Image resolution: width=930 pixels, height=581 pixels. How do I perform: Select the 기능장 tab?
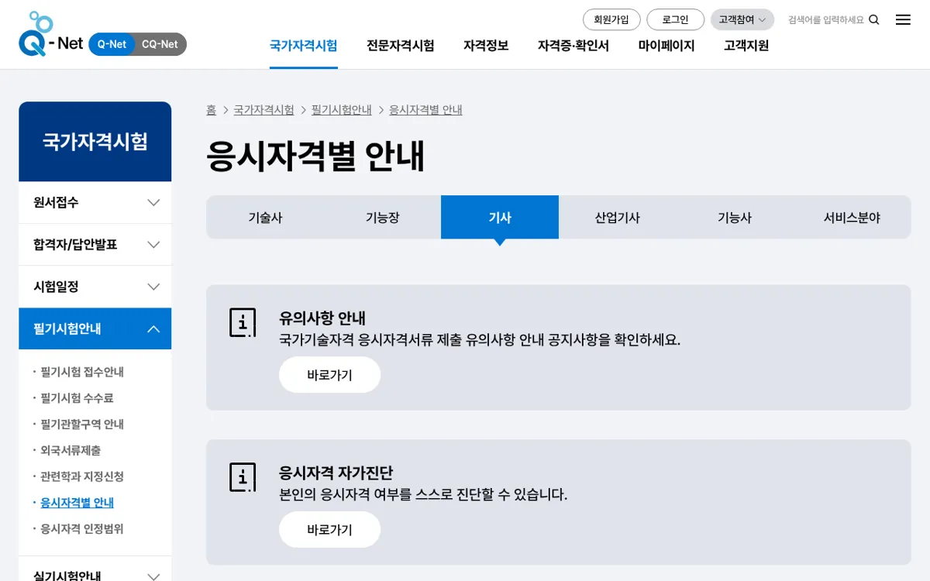[x=383, y=218]
